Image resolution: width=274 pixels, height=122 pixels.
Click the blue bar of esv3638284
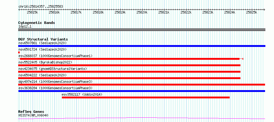point(142,91)
